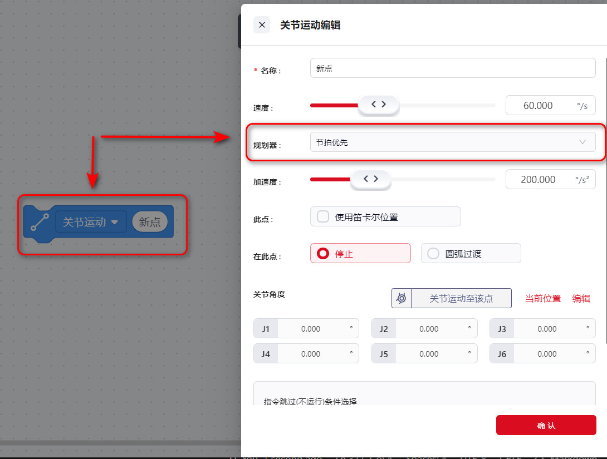Click the 关节运动至该点 button
The height and width of the screenshot is (459, 607).
click(x=461, y=298)
